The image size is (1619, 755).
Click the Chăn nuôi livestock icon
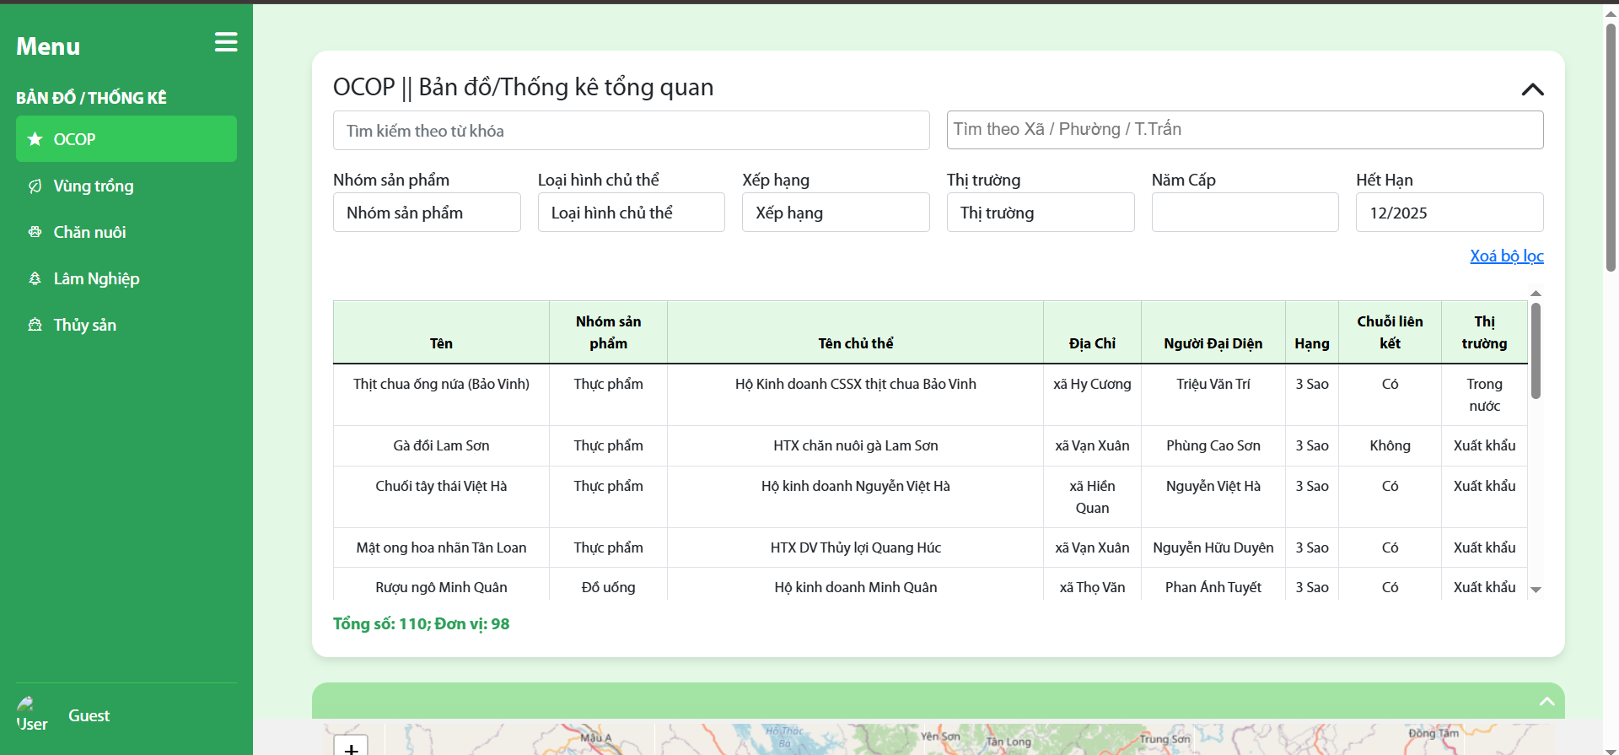click(35, 232)
